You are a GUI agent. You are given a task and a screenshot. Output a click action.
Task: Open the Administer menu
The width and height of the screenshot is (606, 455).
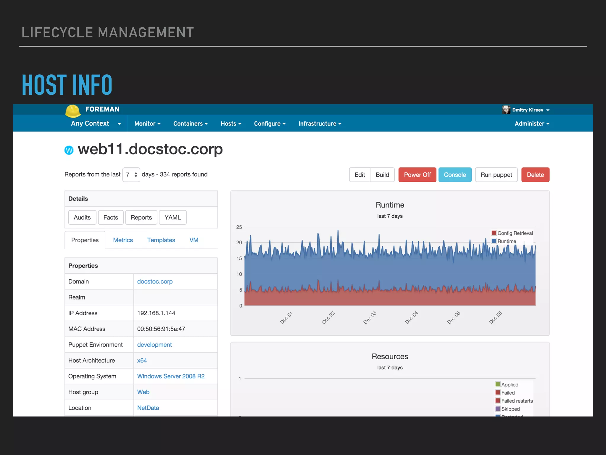pos(532,124)
